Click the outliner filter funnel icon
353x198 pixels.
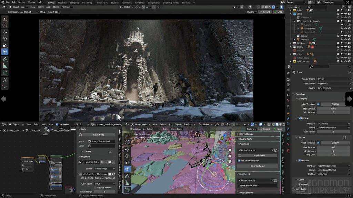(343, 7)
